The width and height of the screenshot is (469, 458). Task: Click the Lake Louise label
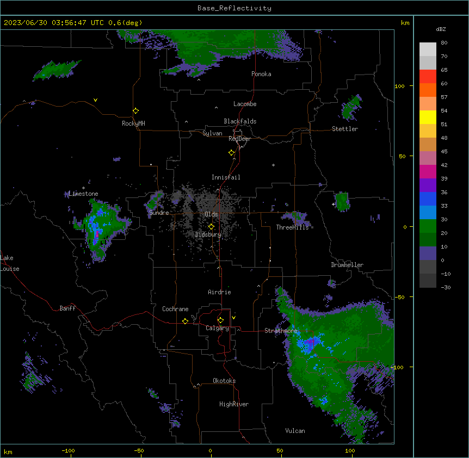(10, 263)
